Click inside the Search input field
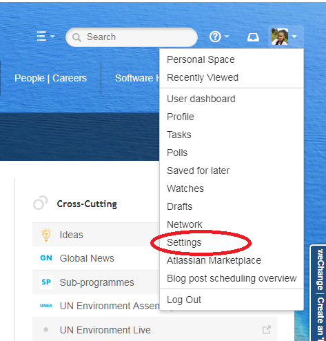 [x=132, y=37]
